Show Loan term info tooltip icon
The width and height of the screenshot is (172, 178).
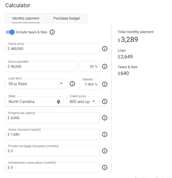pos(72,84)
